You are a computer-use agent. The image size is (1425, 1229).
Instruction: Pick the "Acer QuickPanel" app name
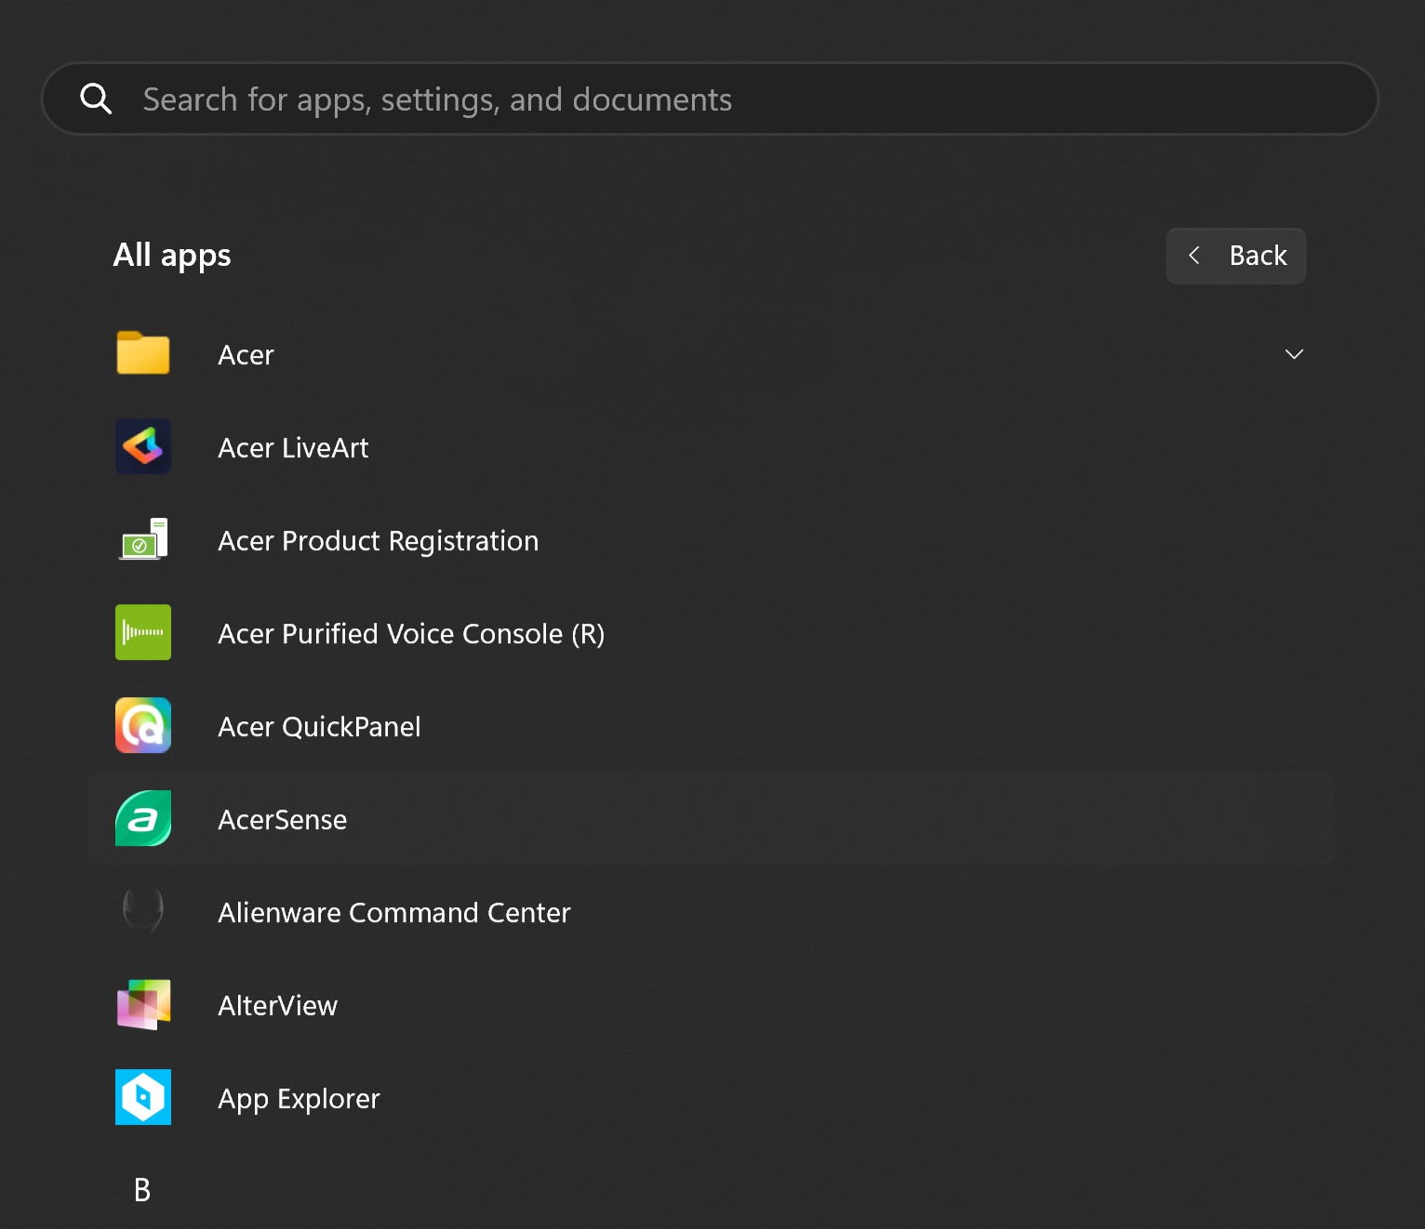(x=319, y=727)
